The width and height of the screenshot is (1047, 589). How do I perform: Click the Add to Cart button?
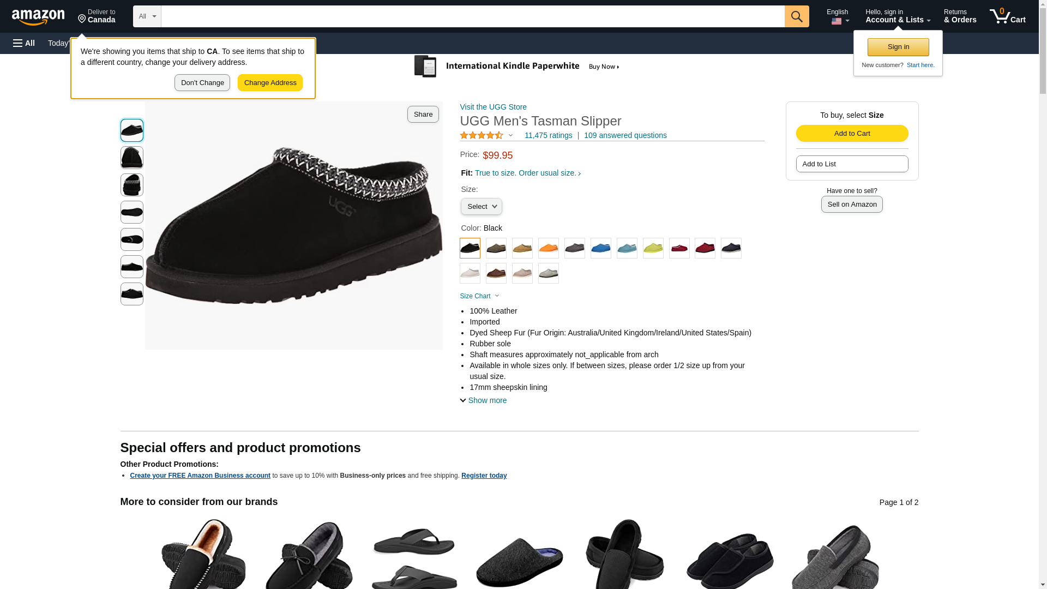[852, 134]
